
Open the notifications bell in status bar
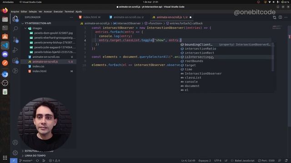click(286, 161)
